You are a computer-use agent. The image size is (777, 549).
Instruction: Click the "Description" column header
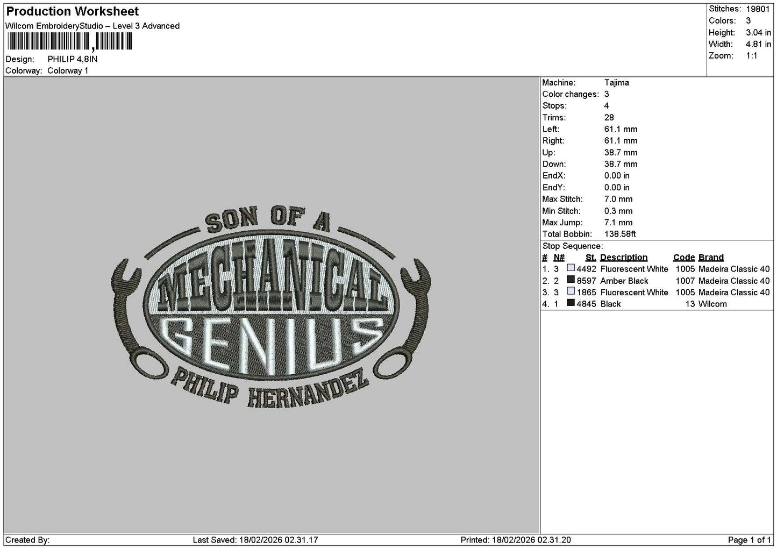tap(624, 257)
